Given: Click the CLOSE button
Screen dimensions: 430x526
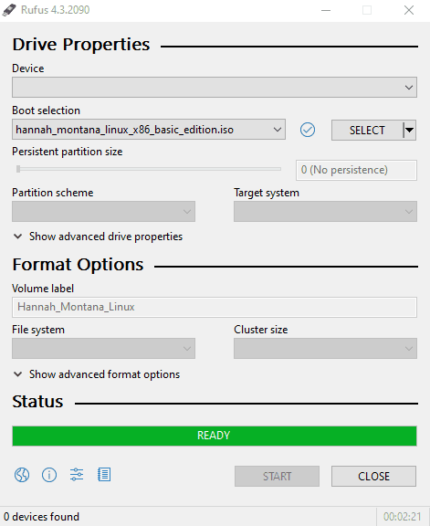Looking at the screenshot, I should tap(374, 476).
